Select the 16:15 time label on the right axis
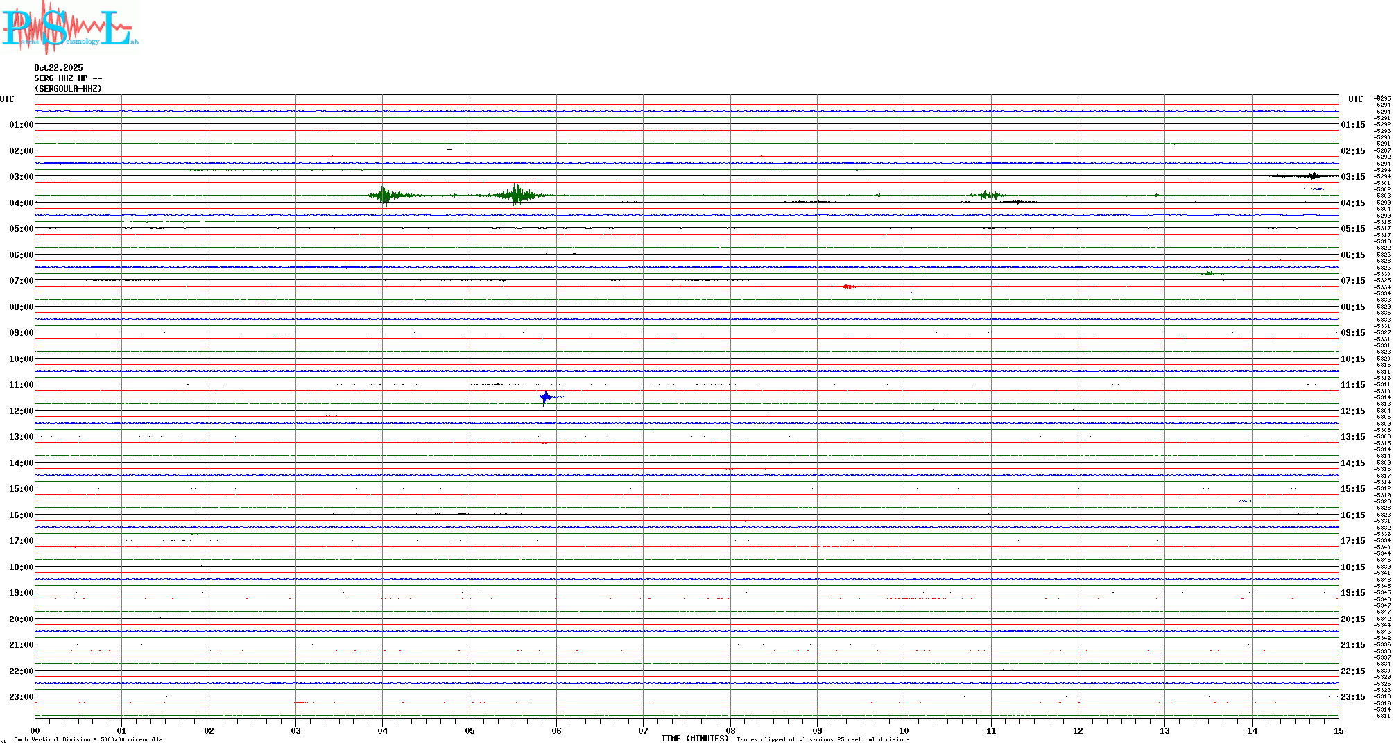 click(x=1352, y=515)
